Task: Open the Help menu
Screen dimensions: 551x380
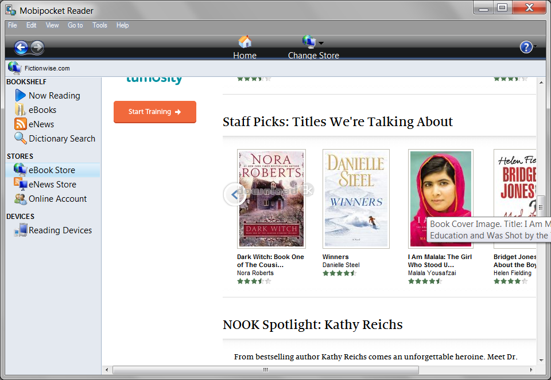Action: [123, 25]
